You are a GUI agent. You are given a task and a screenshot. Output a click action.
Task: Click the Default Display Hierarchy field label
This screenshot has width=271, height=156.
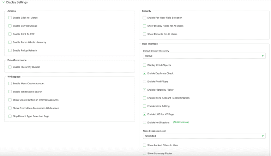pyautogui.click(x=156, y=51)
